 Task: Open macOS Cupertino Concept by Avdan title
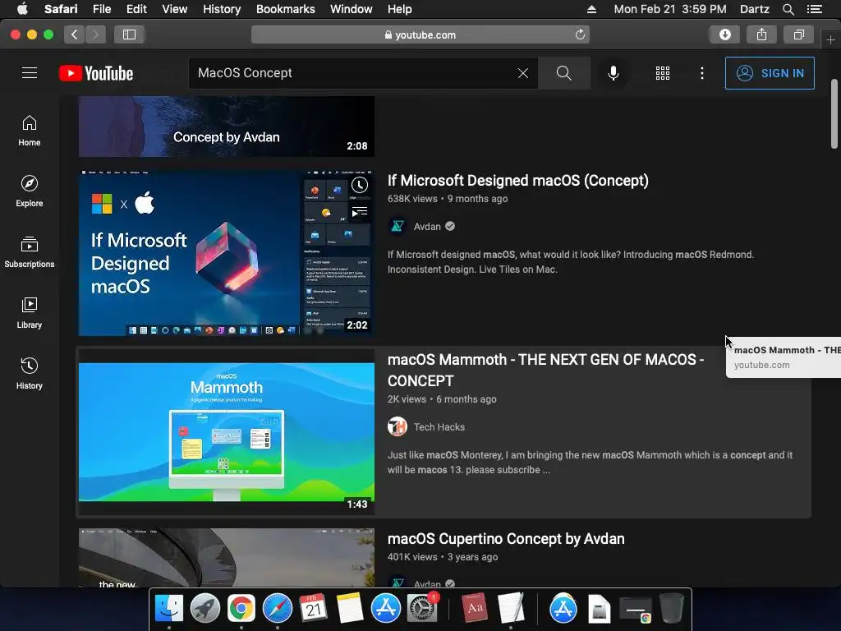pos(506,539)
